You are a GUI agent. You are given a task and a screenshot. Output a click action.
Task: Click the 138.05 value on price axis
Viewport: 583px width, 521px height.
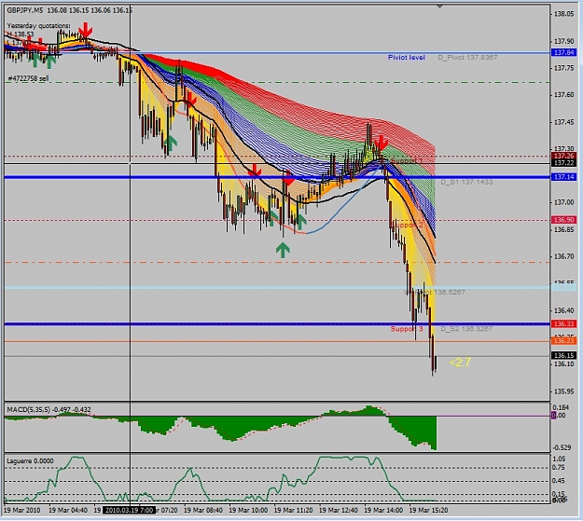563,14
